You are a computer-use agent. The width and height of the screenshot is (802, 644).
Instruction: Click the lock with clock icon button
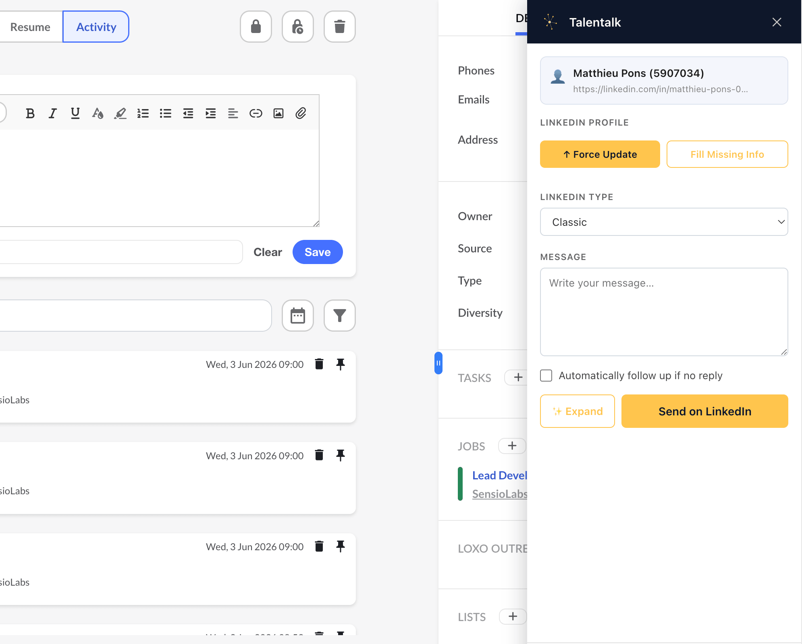(x=298, y=27)
